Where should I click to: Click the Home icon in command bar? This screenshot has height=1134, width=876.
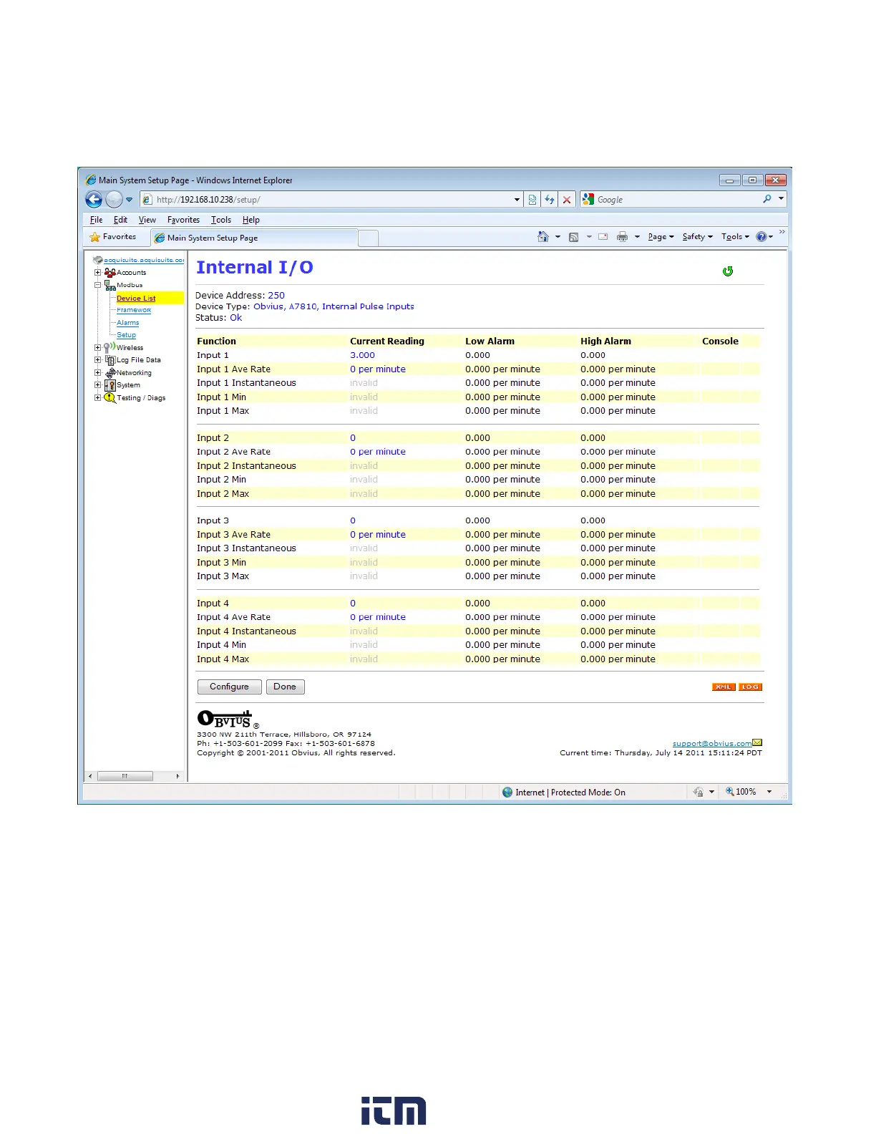point(543,237)
